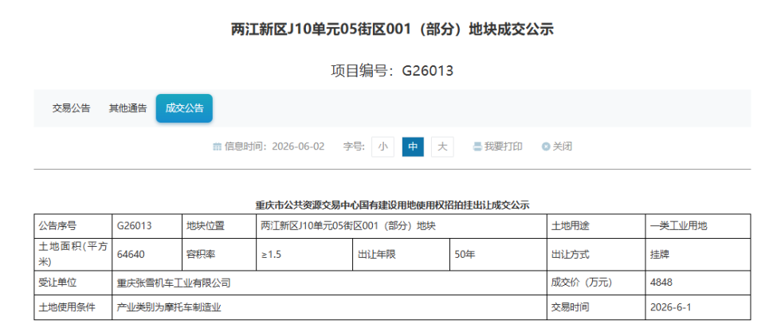Click the 50年 cell
Viewport: 765px width, 332px height.
498,255
